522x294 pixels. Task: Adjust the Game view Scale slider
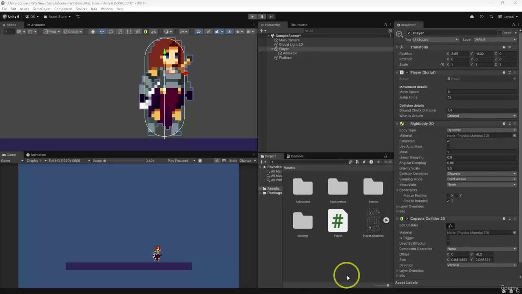click(105, 161)
